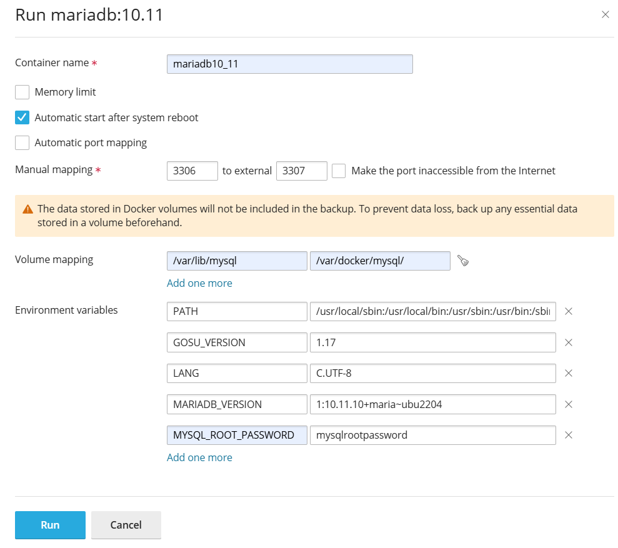Focus the Container name field
This screenshot has width=618, height=548.
tap(289, 64)
